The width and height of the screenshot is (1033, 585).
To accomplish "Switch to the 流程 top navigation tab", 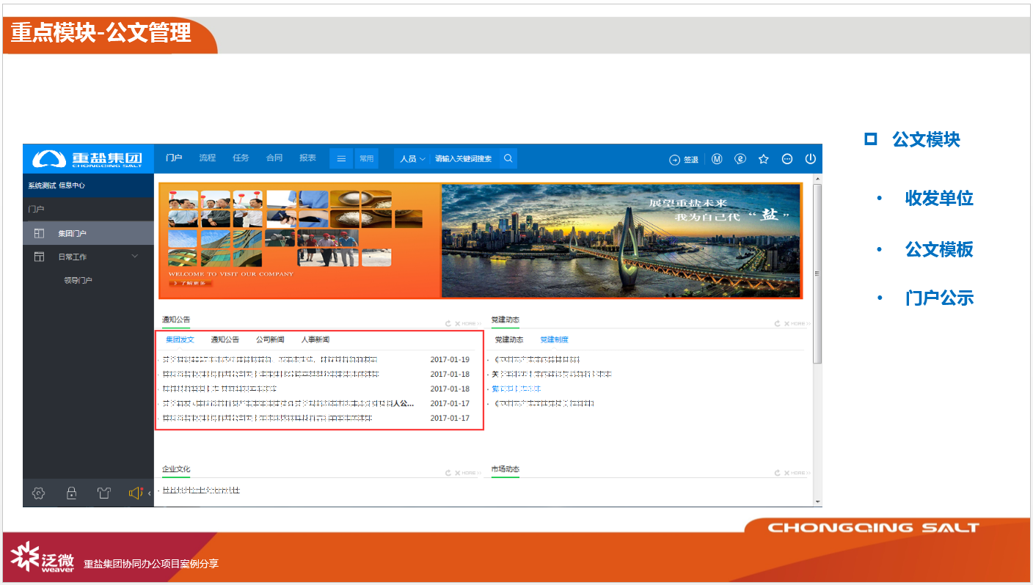I will tap(208, 158).
